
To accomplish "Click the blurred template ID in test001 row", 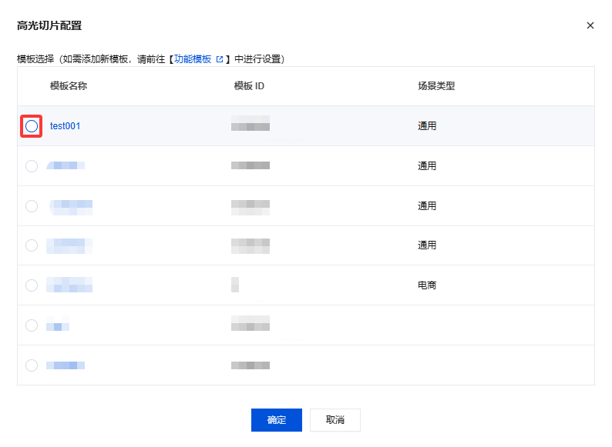I will pos(251,126).
